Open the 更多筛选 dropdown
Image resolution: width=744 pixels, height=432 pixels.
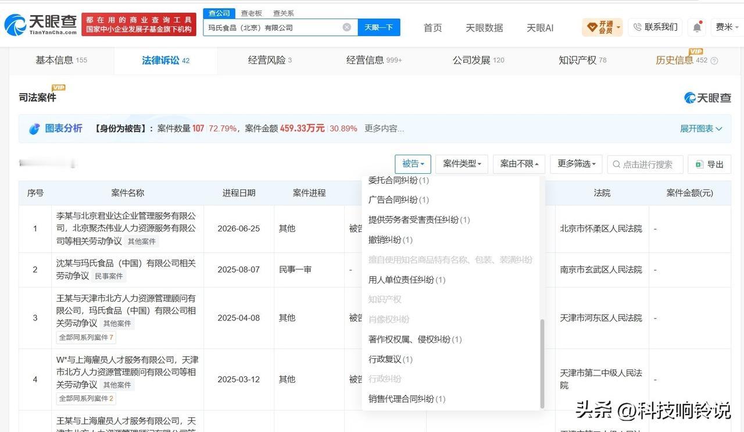tap(576, 164)
